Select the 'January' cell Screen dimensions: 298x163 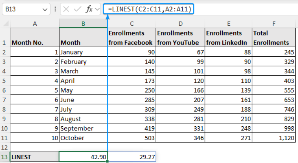(83, 52)
